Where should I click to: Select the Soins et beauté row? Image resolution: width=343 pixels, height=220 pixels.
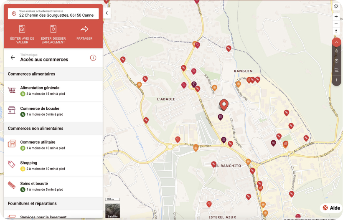(x=53, y=187)
